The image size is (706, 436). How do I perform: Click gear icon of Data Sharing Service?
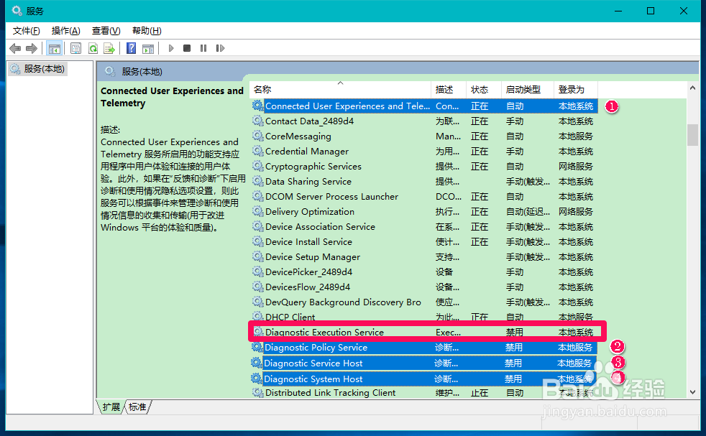coord(257,181)
